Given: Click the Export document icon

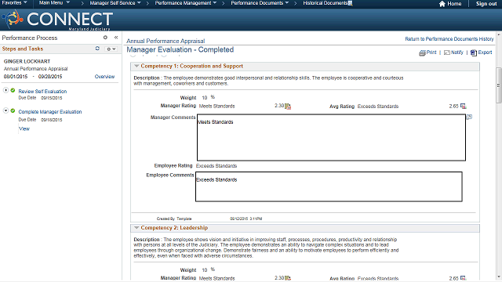Looking at the screenshot, I should tap(474, 52).
